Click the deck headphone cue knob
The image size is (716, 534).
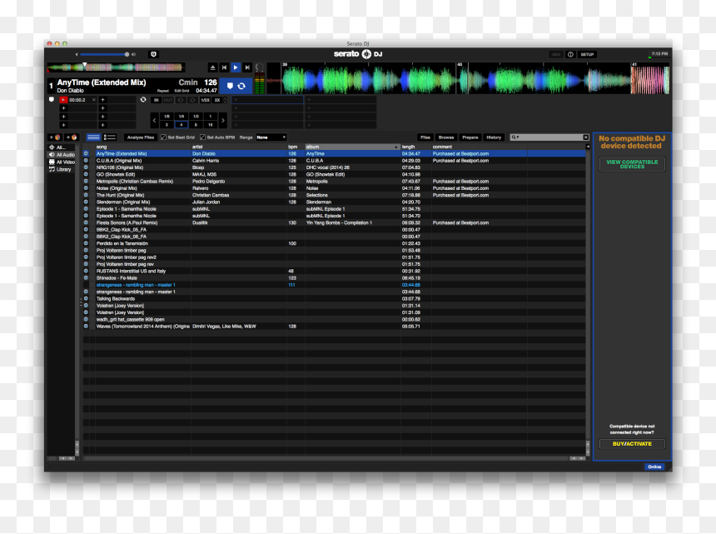pyautogui.click(x=259, y=67)
